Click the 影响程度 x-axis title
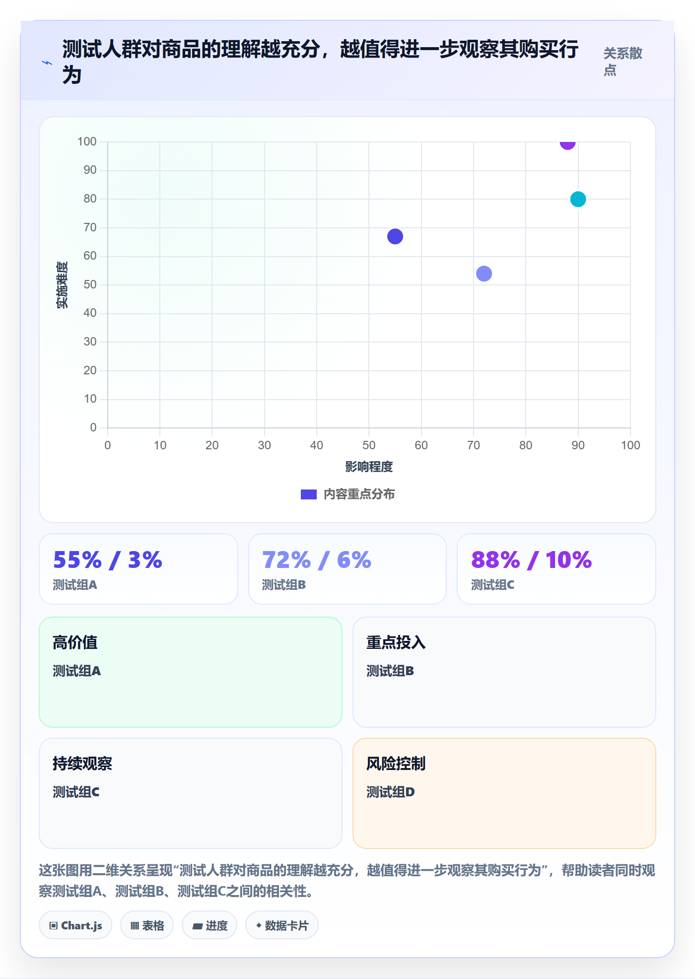695x979 pixels. [x=369, y=467]
